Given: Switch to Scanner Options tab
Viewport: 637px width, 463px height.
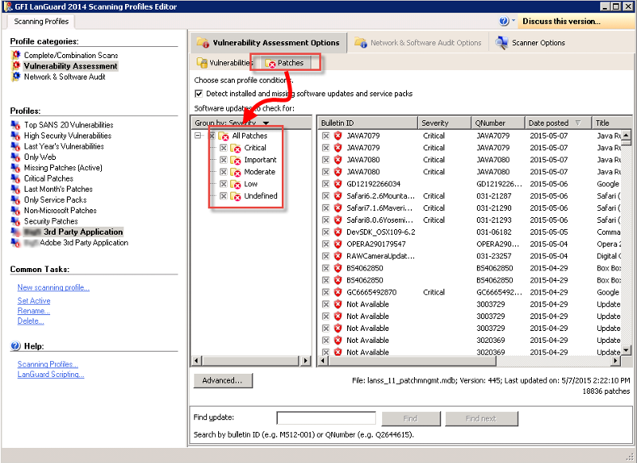Looking at the screenshot, I should tap(530, 43).
